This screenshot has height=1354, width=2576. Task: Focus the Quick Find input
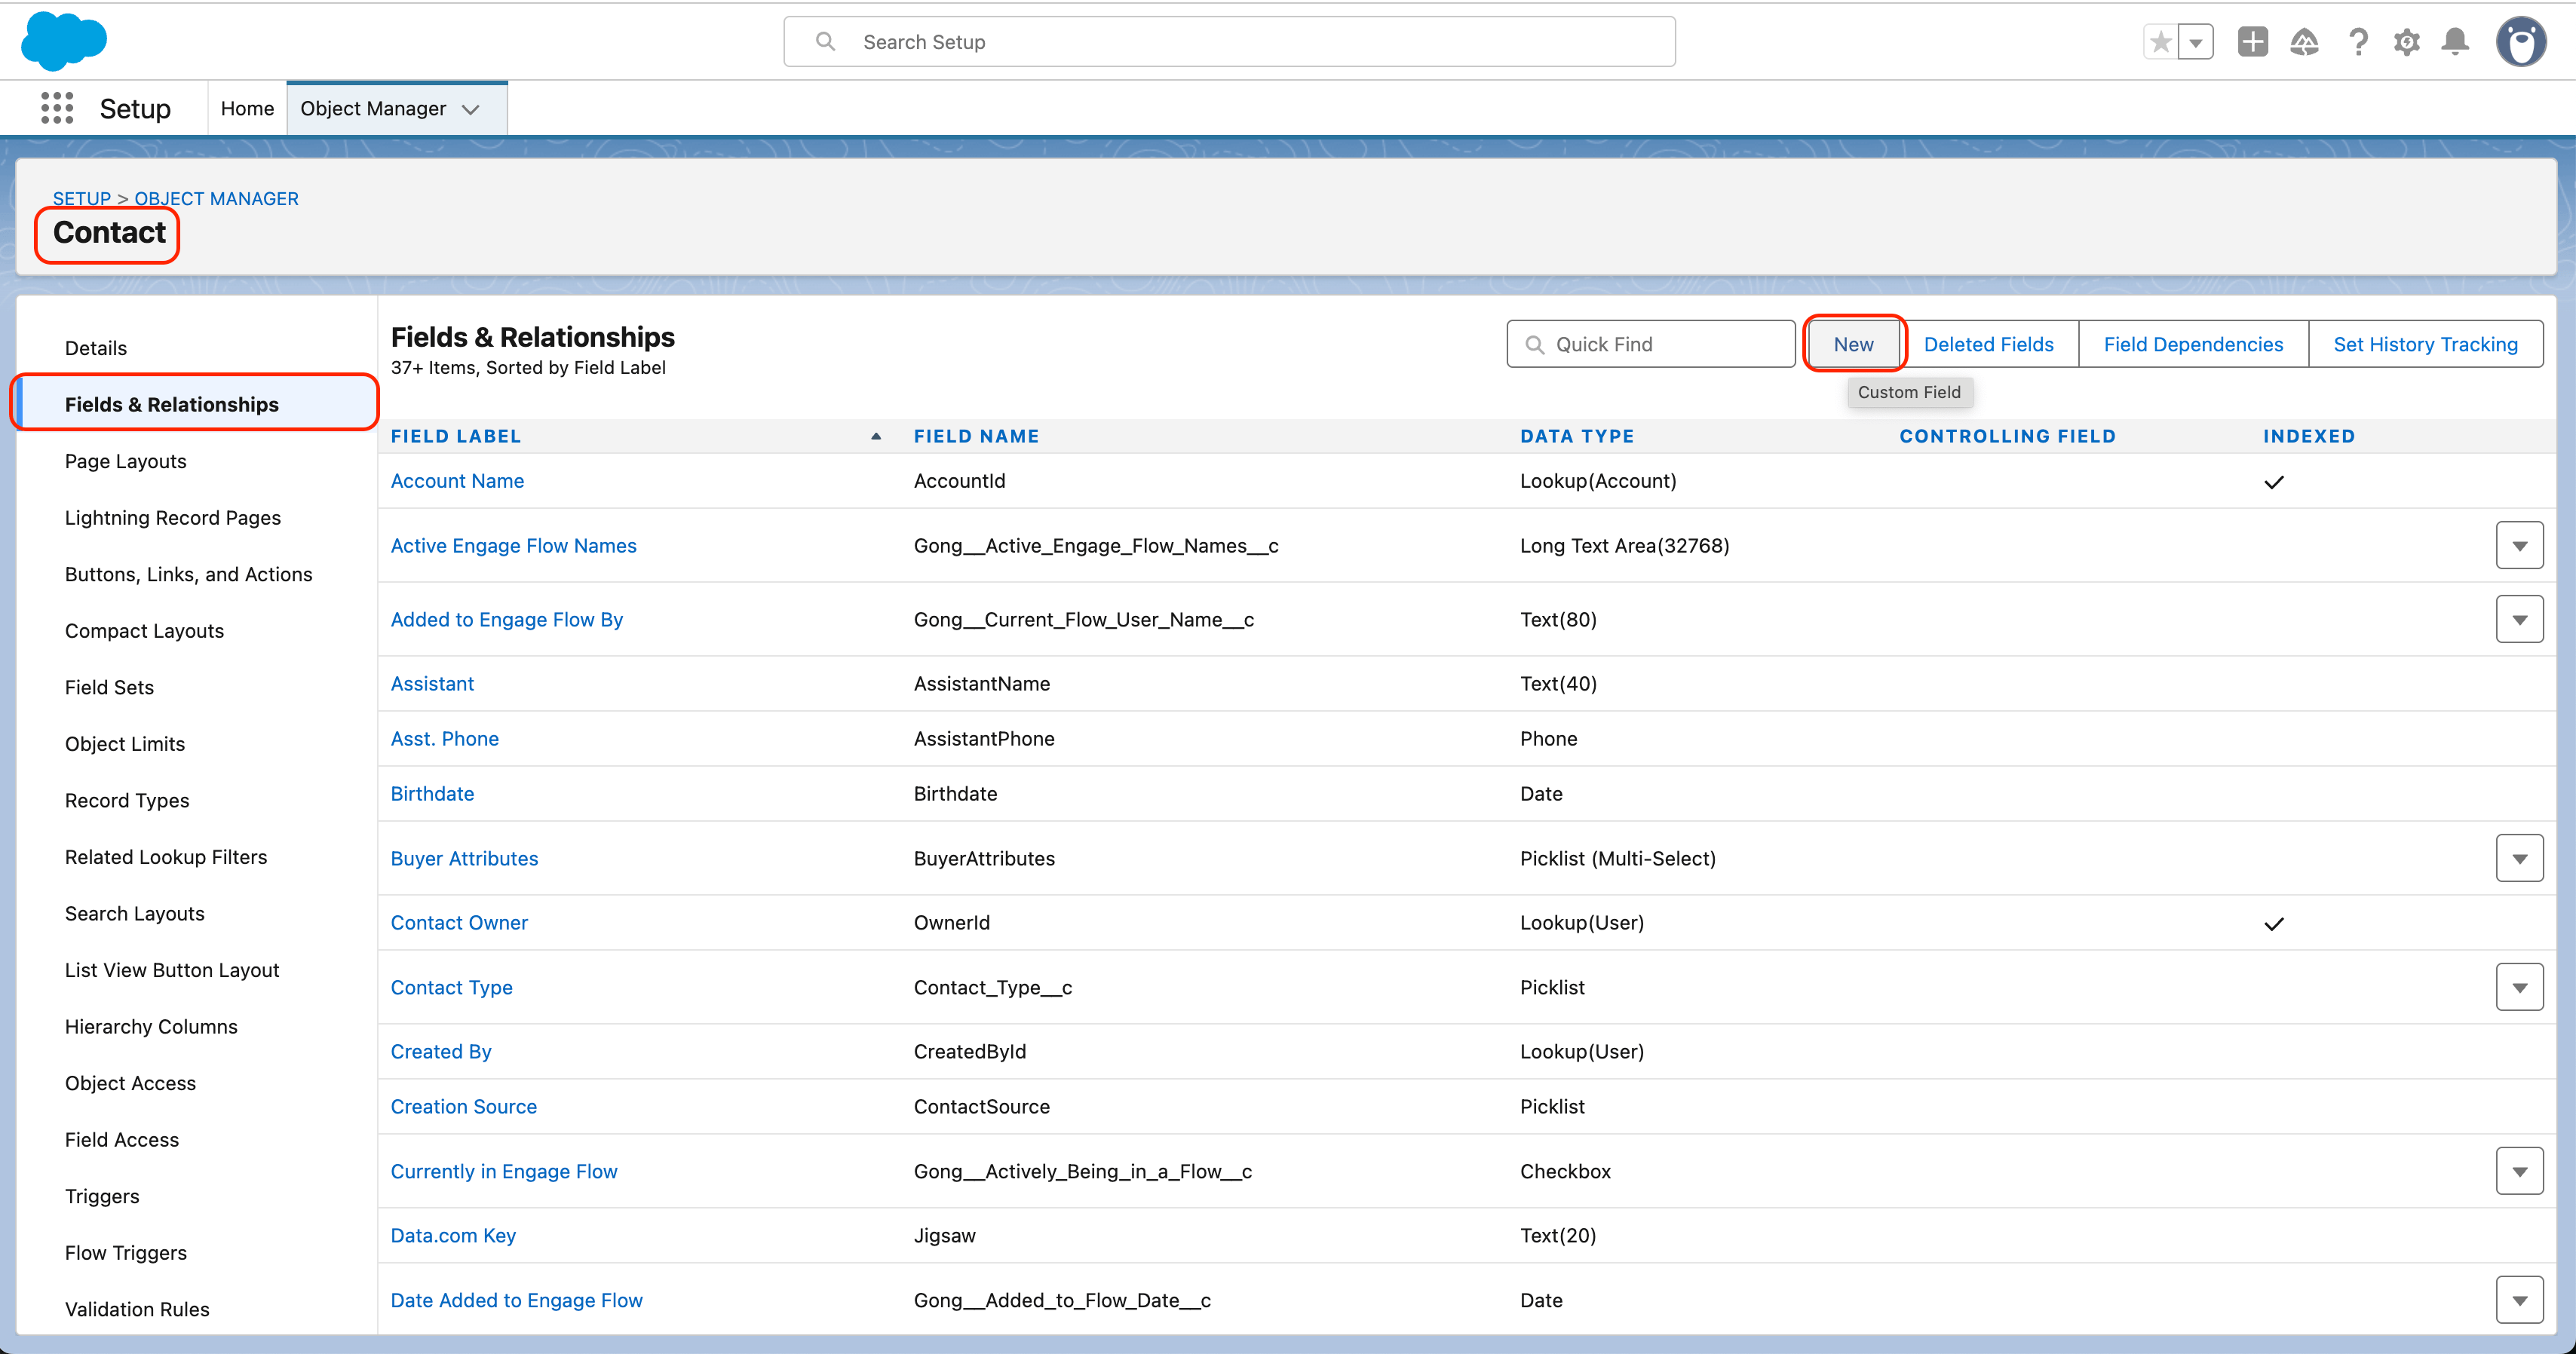tap(1651, 344)
